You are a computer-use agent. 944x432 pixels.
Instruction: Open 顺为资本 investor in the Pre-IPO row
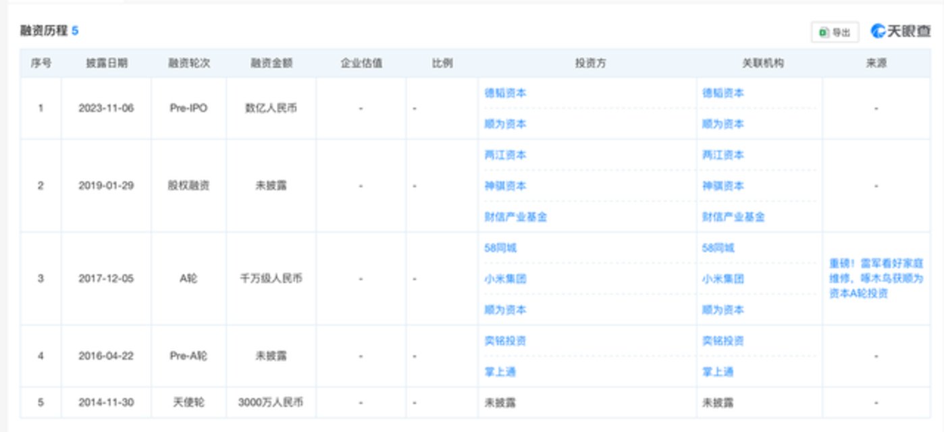click(x=505, y=124)
